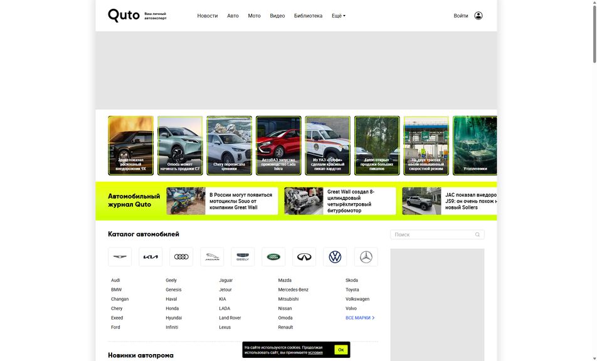Image resolution: width=597 pixels, height=361 pixels.
Task: Go to the Мото section
Action: [255, 16]
